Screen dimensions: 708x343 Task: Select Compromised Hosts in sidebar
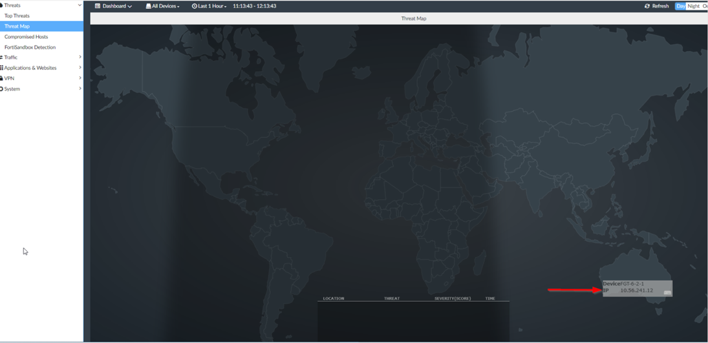click(26, 37)
